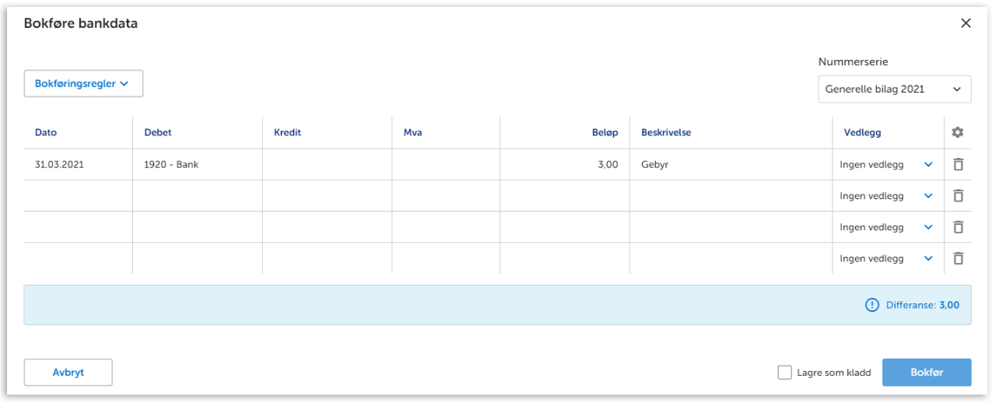Click the Debet cell showing 1920 - Bank
Screen dimensions: 996x403
pos(198,165)
